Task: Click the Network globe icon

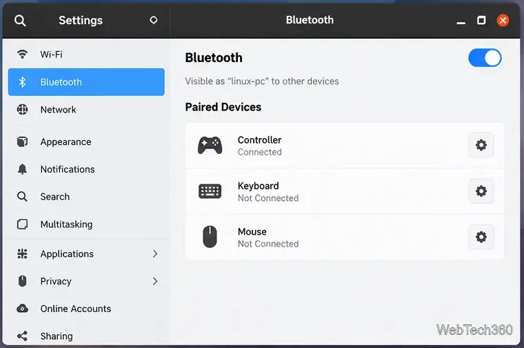Action: click(x=22, y=109)
